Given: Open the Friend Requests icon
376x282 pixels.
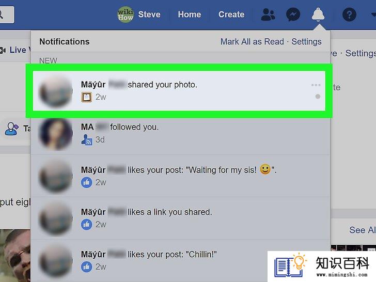Looking at the screenshot, I should point(268,14).
